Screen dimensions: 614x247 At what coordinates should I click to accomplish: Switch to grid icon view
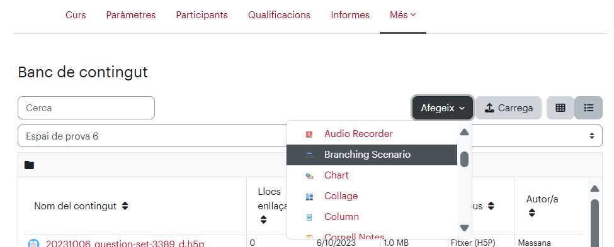[560, 108]
